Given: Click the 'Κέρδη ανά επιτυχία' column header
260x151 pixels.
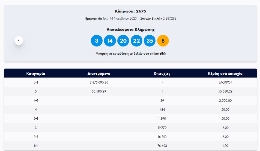Looking at the screenshot, I should click(225, 73).
